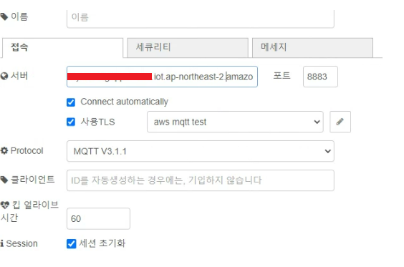Click the info icon beside Session

tap(2, 243)
